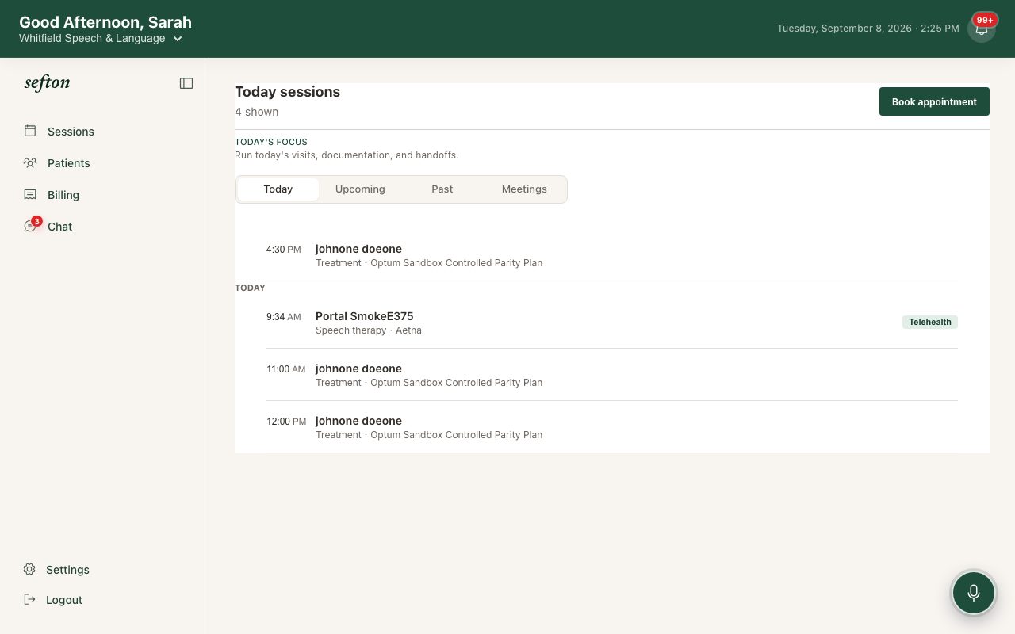The image size is (1015, 634).
Task: Click the 'Speech therapy · Aetna' subtitle
Action: tap(369, 330)
